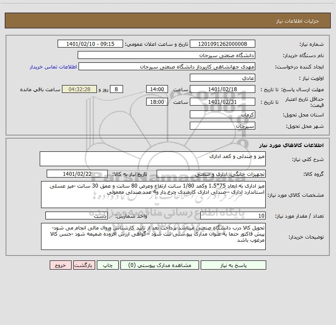Viewport: 336px width, 325px height.
Task: Click the label تاریخ نیاز به کالا
Action: pyautogui.click(x=130, y=174)
